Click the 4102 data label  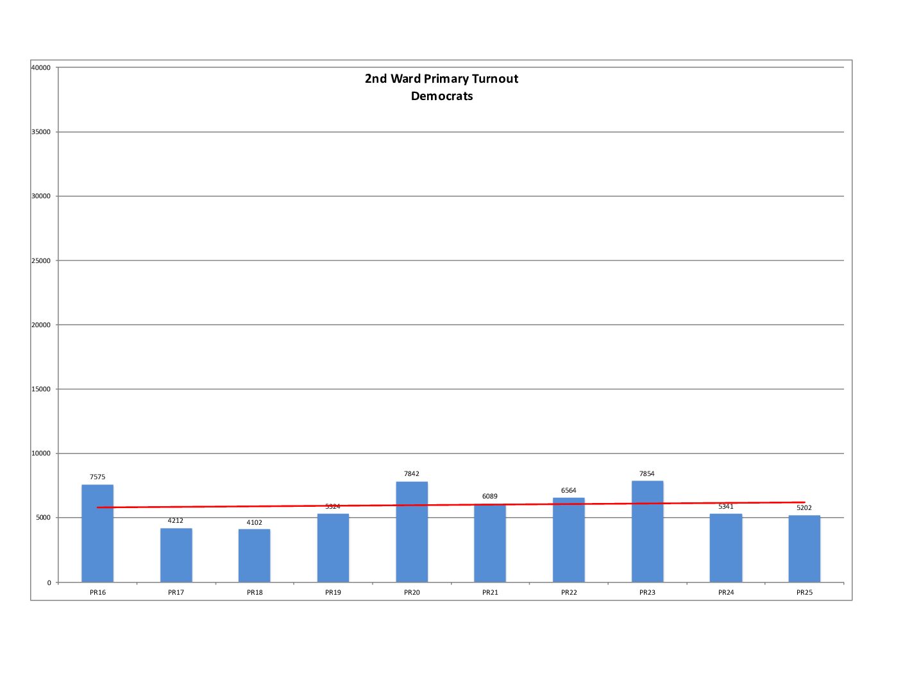tap(255, 523)
